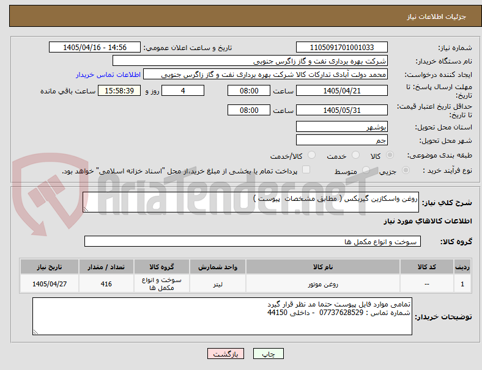This screenshot has width=482, height=370.
Task: Click the تاریخ نیاز column header
Action: (x=50, y=267)
